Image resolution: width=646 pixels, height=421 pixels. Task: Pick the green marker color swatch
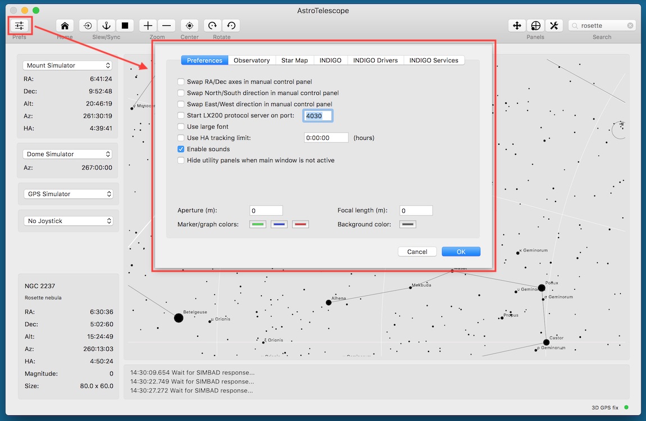click(x=257, y=225)
